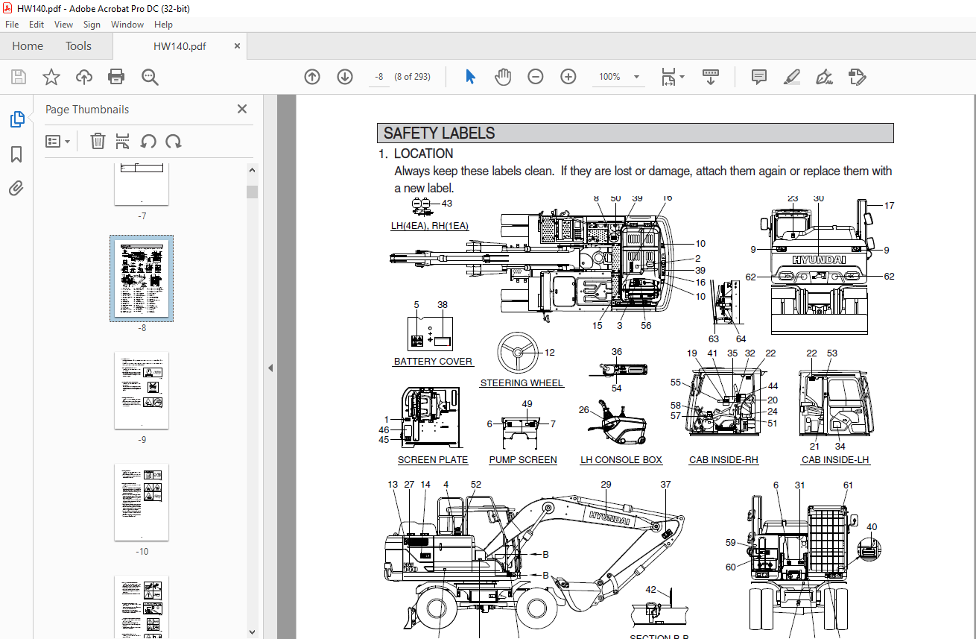
Task: Zoom out with the minus button
Action: click(536, 77)
